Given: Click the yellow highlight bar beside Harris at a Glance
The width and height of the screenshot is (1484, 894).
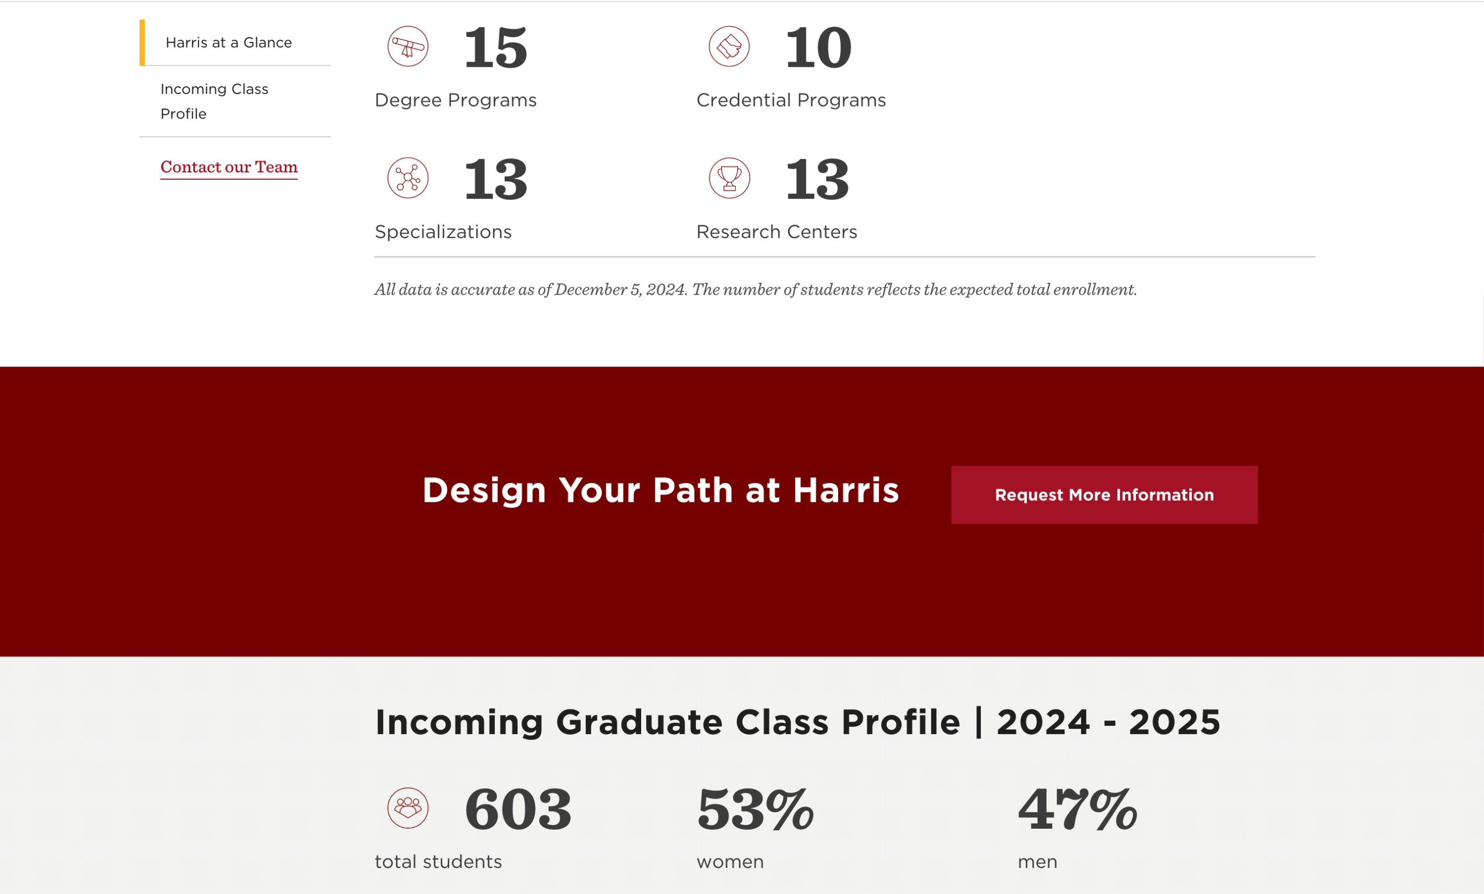Looking at the screenshot, I should (141, 42).
